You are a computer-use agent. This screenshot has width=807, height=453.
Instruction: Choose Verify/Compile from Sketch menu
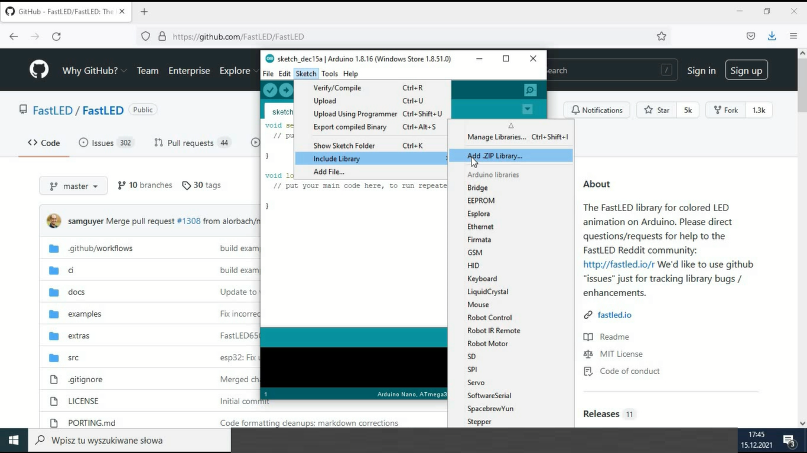click(371, 88)
